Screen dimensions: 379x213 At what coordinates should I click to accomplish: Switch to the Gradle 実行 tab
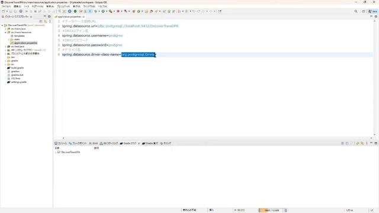[150, 143]
